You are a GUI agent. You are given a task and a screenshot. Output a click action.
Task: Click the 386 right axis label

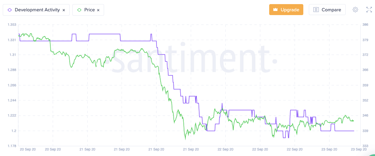coord(365,25)
